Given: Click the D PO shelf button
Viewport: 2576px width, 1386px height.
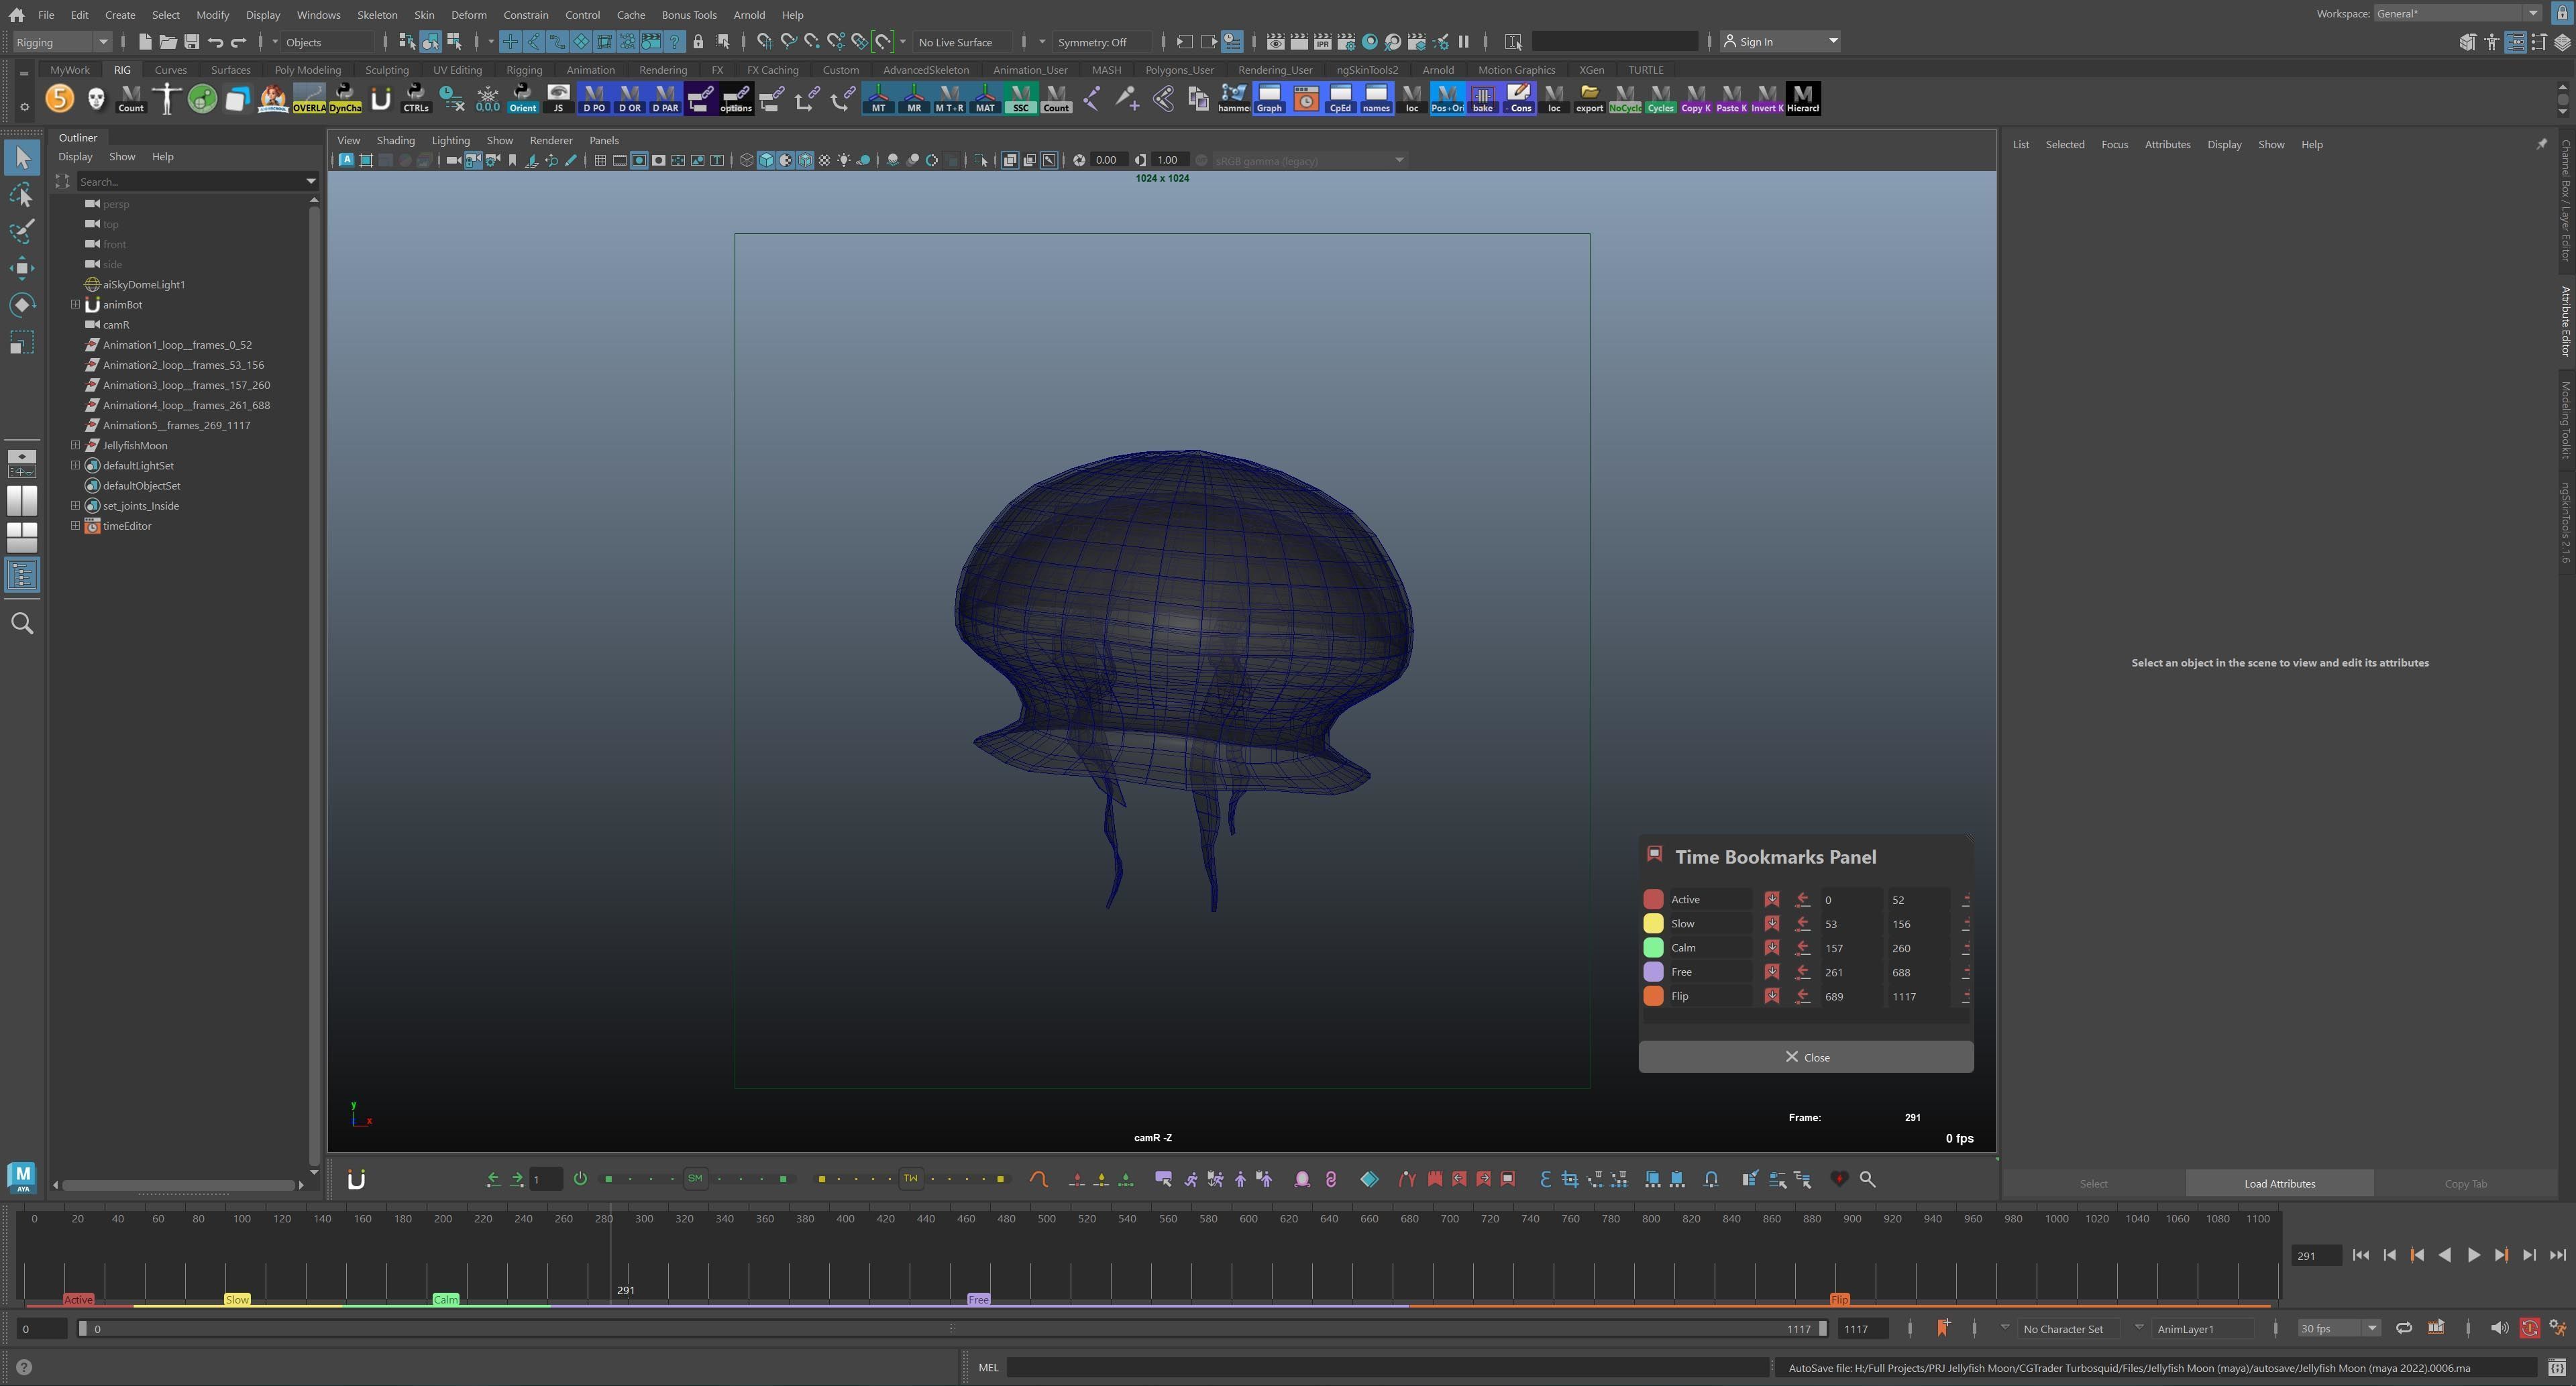Looking at the screenshot, I should pyautogui.click(x=594, y=99).
